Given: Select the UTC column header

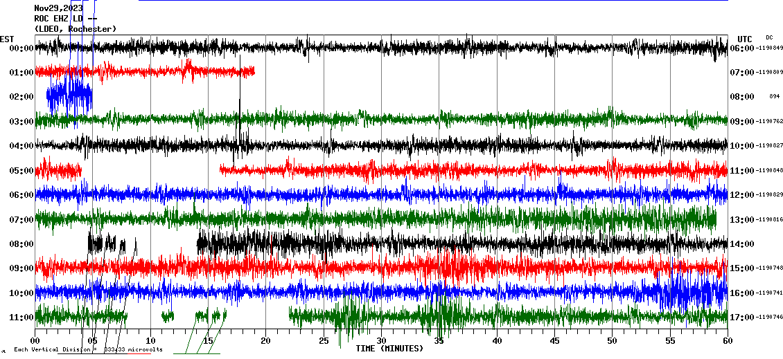Looking at the screenshot, I should (744, 39).
